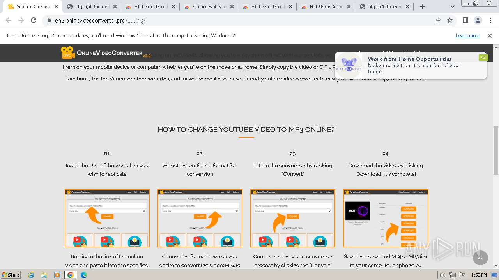The image size is (499, 280).
Task: Click the scrollbar down arrow
Action: click(x=496, y=266)
